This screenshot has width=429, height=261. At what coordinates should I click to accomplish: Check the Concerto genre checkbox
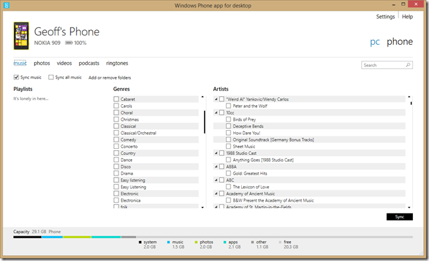point(117,146)
